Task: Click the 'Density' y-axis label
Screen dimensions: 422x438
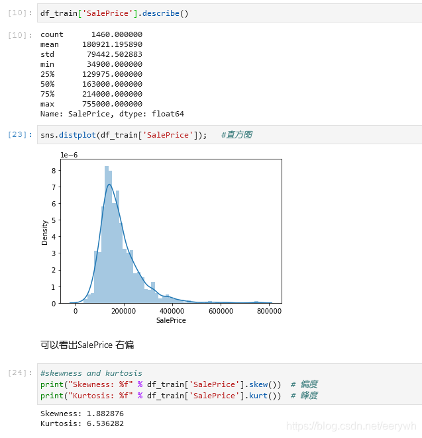Action: [x=45, y=232]
